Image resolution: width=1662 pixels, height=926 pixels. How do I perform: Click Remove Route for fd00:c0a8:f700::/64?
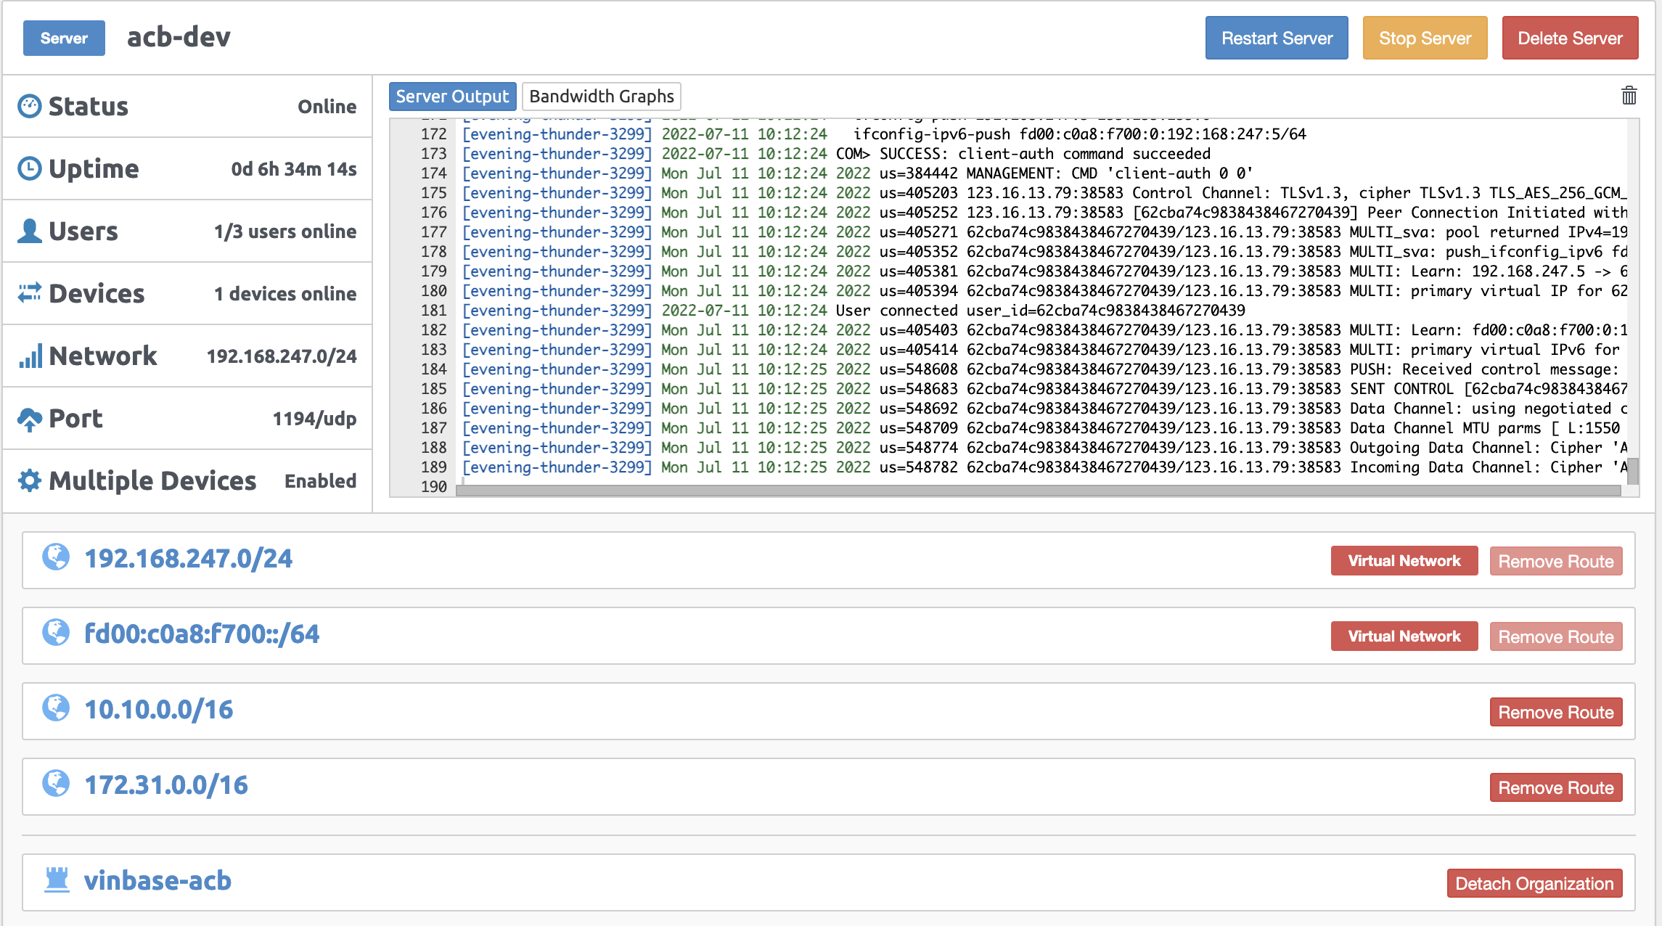click(1556, 636)
